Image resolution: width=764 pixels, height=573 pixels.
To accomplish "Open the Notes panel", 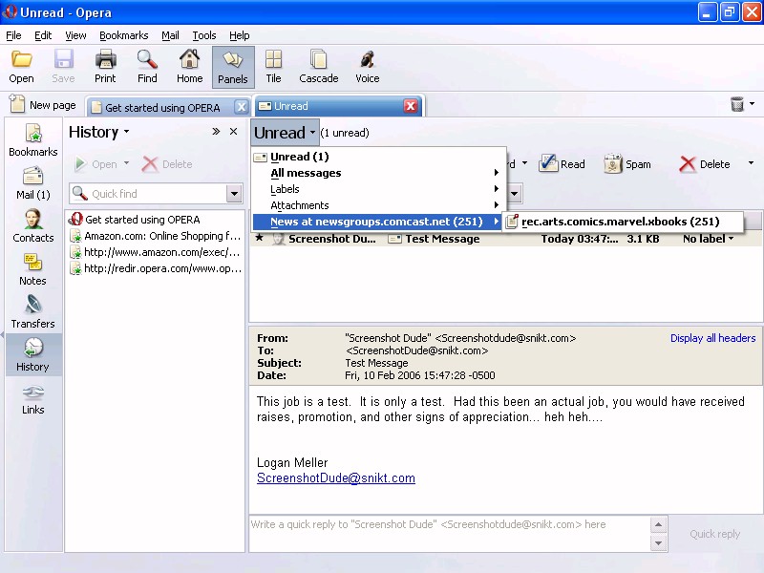I will pos(32,269).
